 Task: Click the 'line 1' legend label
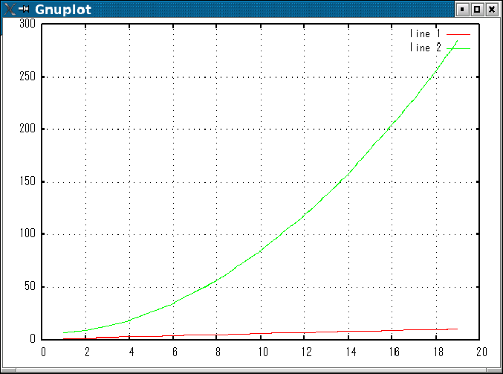(426, 33)
